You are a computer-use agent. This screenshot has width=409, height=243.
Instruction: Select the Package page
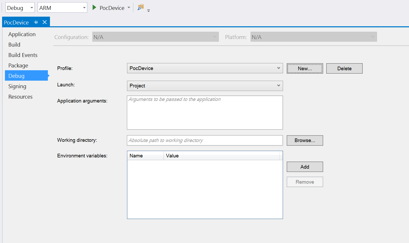18,66
